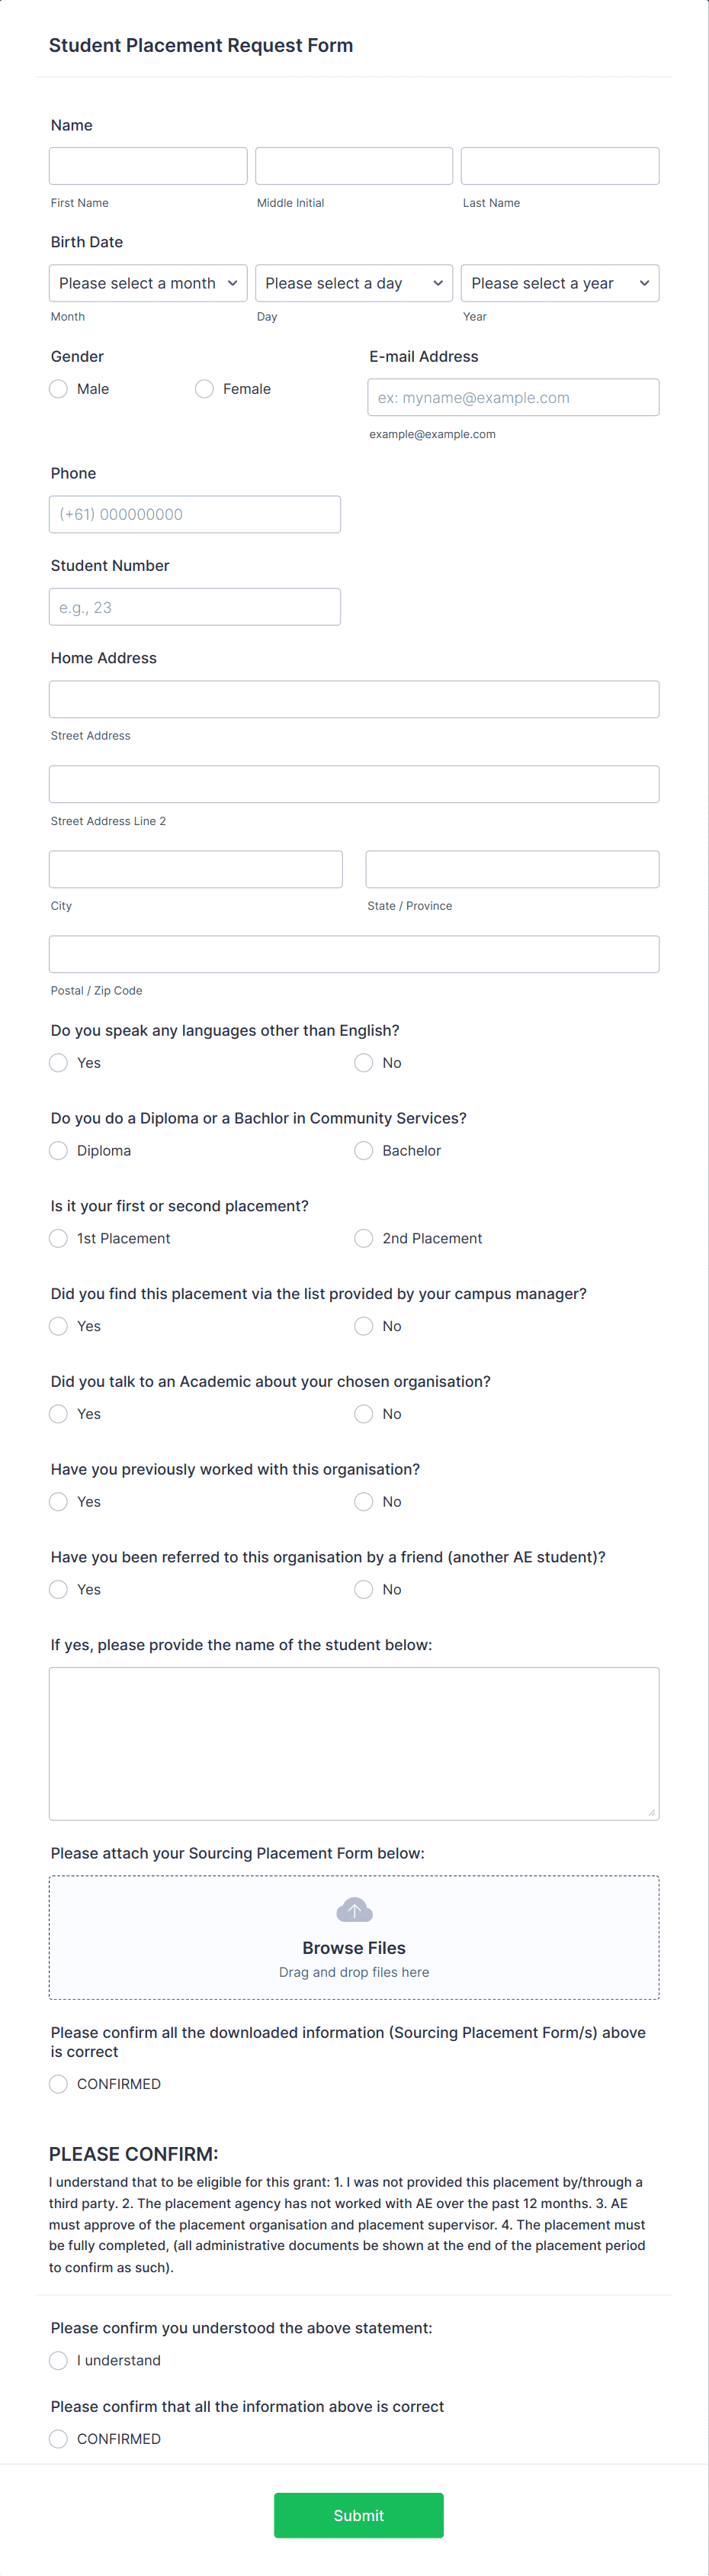Select Yes for speaking other languages
This screenshot has width=709, height=2576.
coord(58,1062)
